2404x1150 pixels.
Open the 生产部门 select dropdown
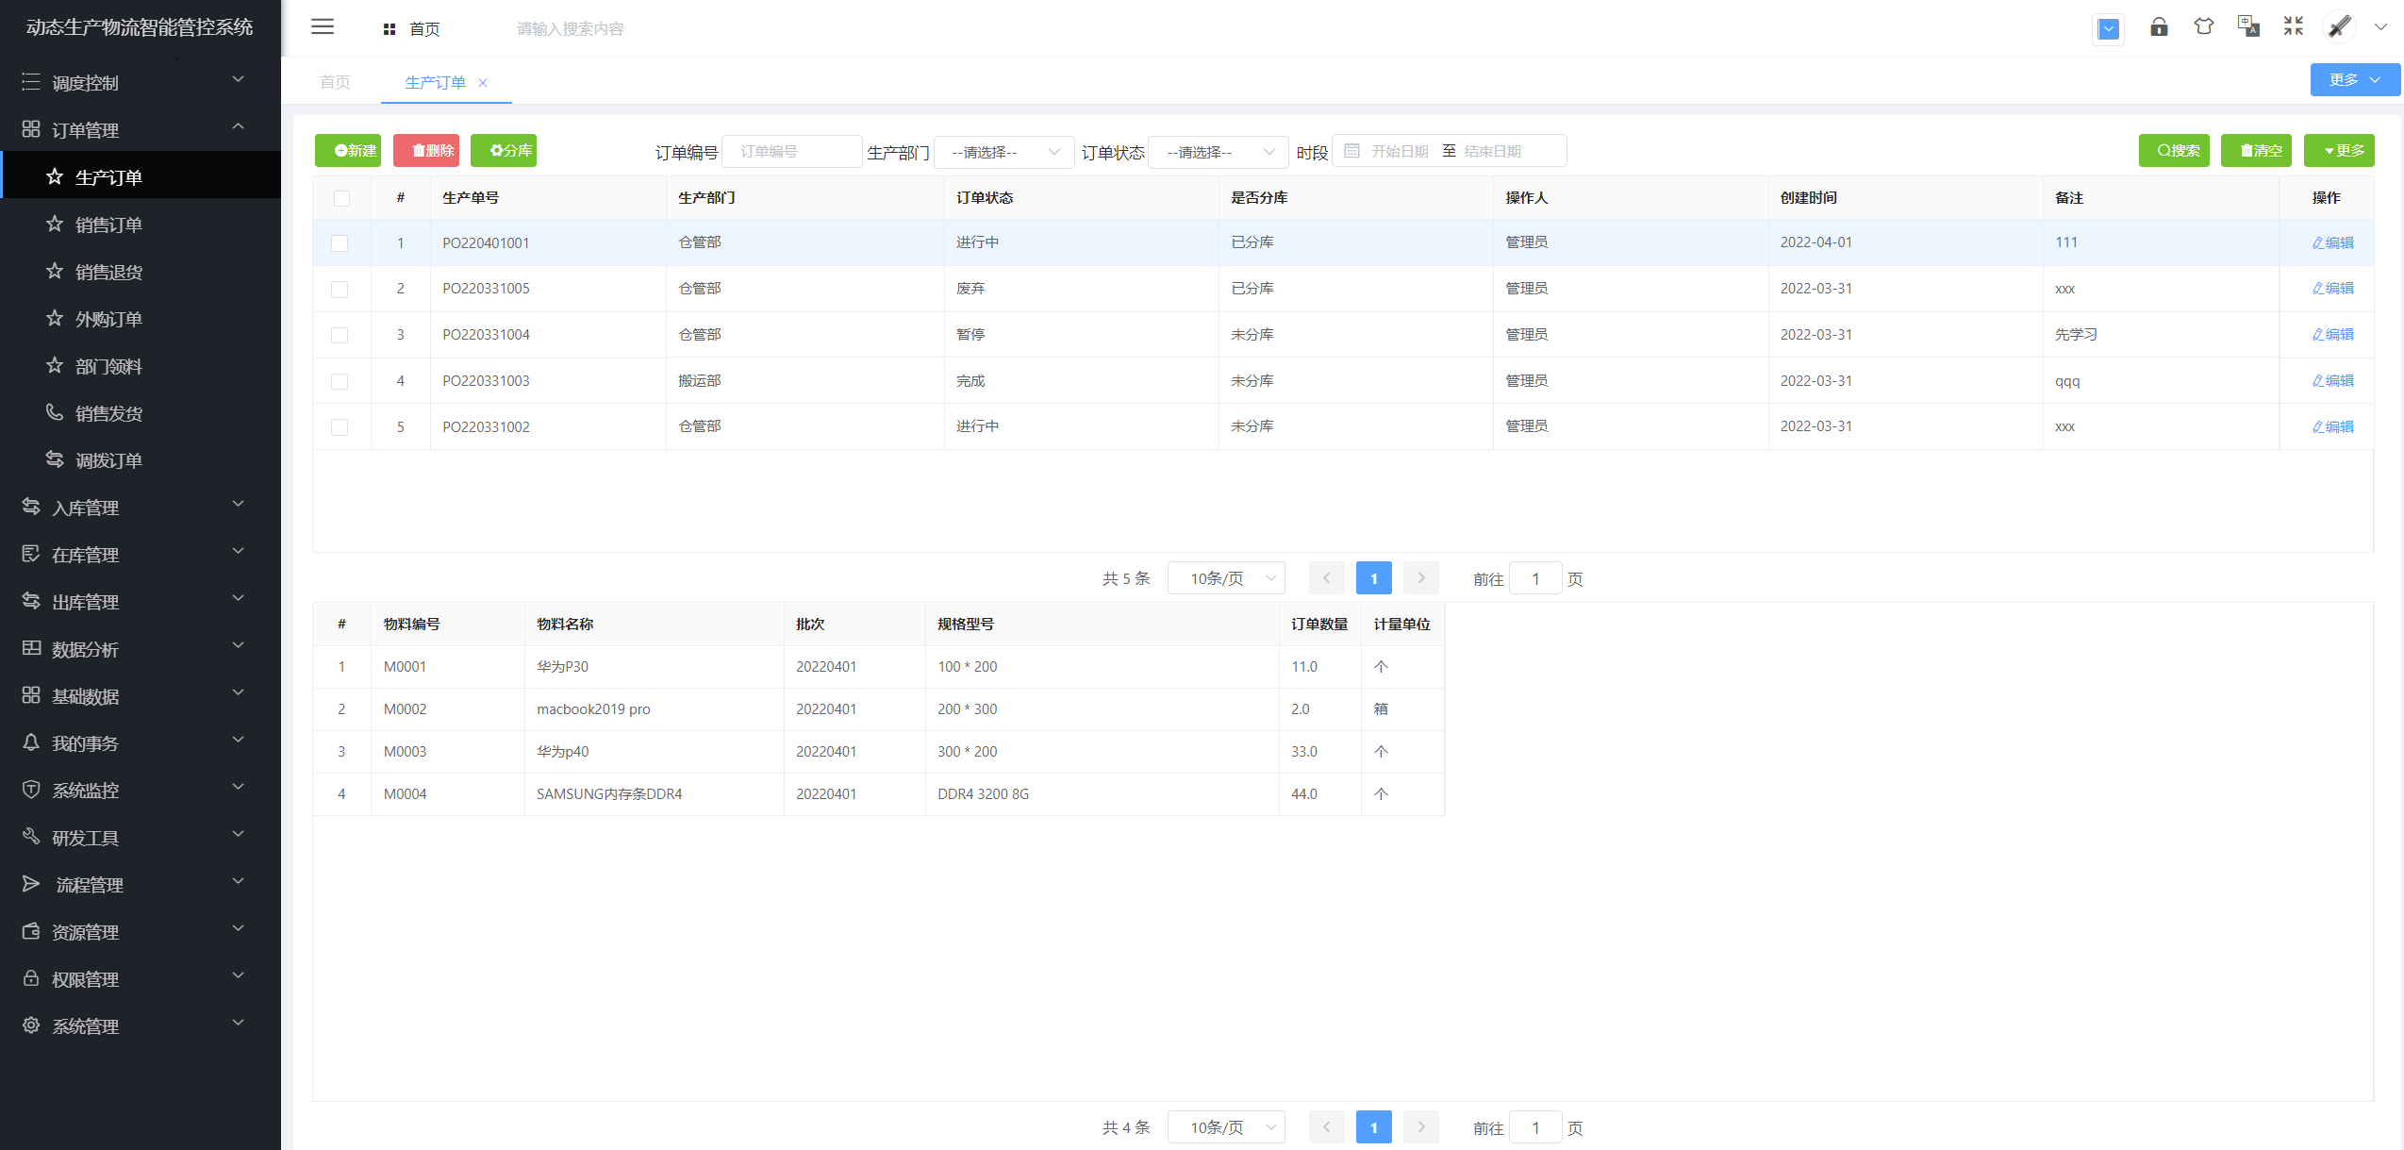point(1003,152)
